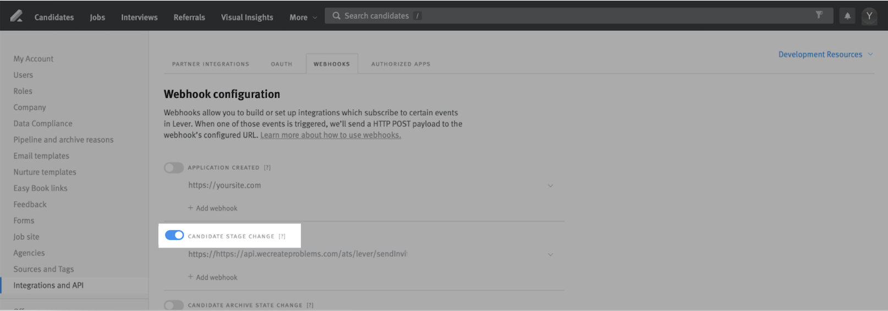Go to Candidates in top navigation
The image size is (888, 311).
pyautogui.click(x=54, y=18)
